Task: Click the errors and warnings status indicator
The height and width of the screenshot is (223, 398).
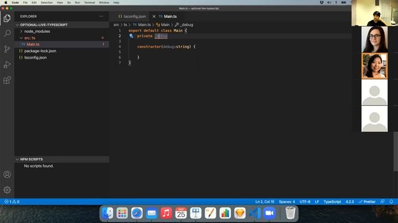Action: pos(12,202)
